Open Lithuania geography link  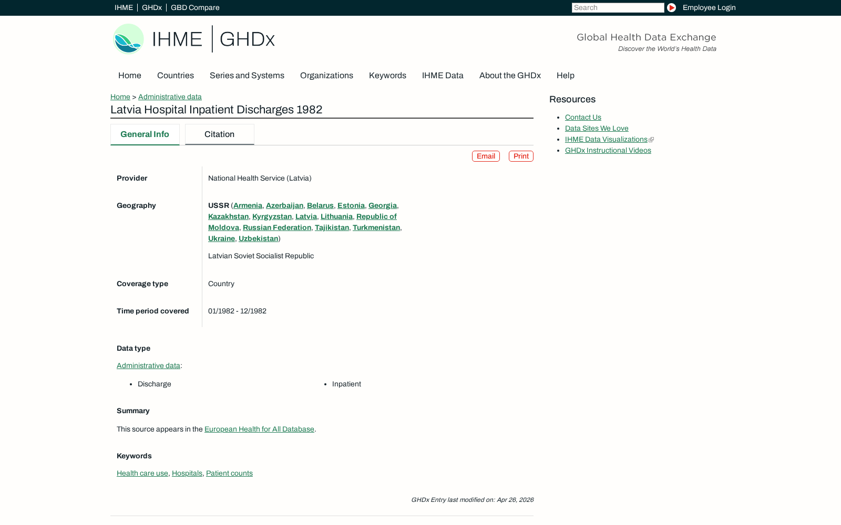click(336, 217)
